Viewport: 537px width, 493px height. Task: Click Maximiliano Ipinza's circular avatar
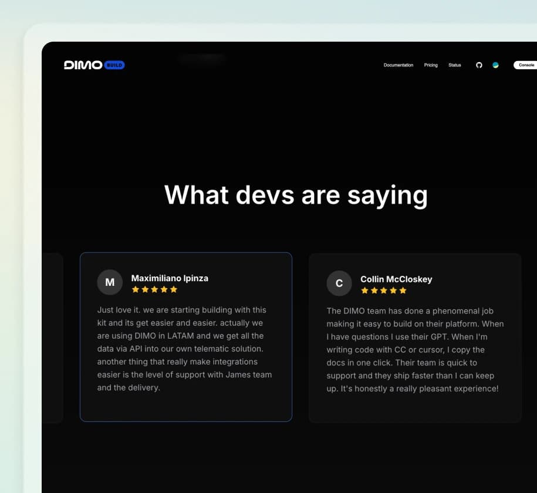tap(110, 282)
